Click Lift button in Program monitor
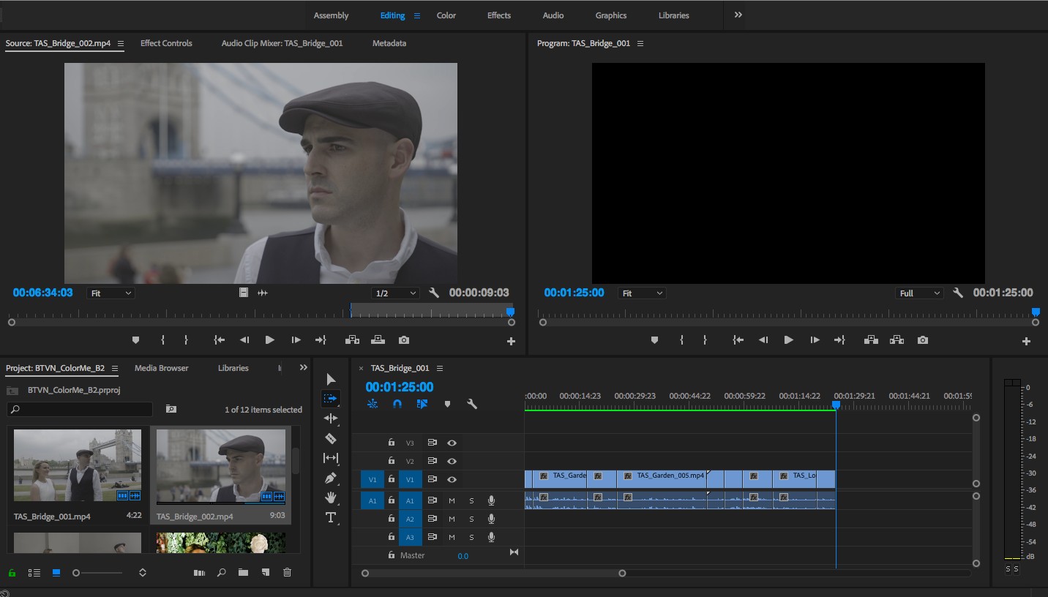 (x=871, y=340)
